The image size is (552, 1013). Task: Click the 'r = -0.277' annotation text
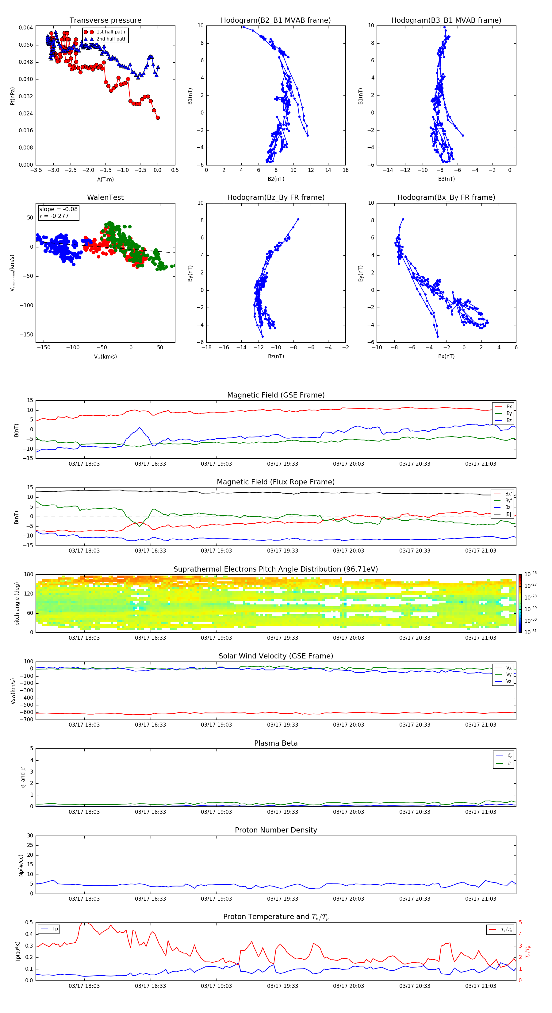coord(54,216)
